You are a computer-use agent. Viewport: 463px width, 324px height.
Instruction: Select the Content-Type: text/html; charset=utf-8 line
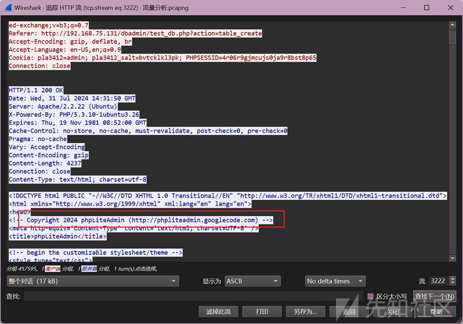pyautogui.click(x=77, y=180)
